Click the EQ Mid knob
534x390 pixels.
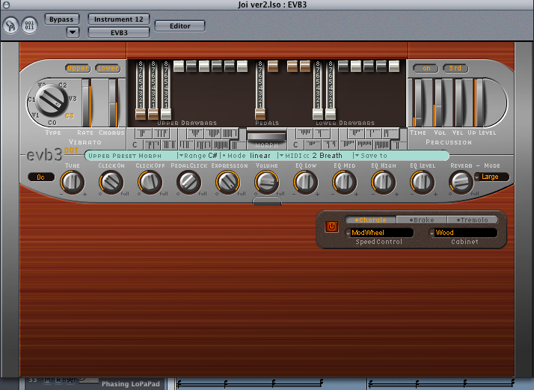[x=344, y=182]
